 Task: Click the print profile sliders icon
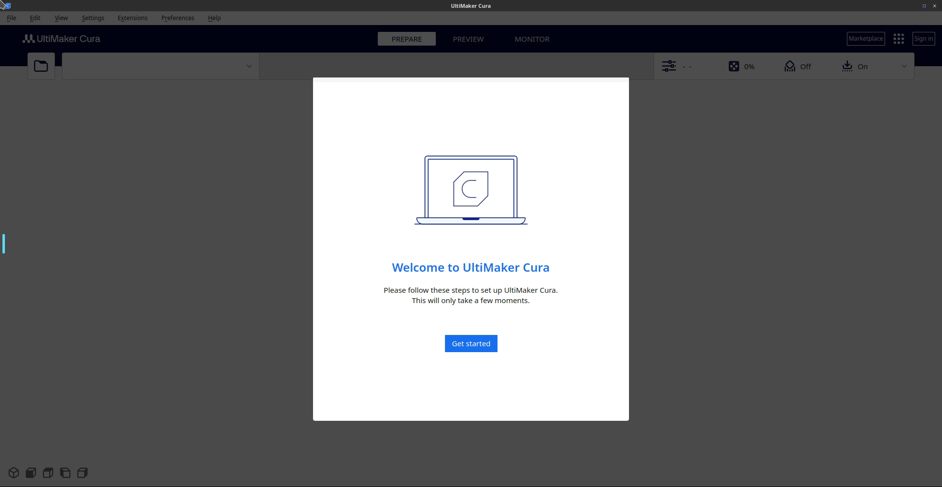669,66
